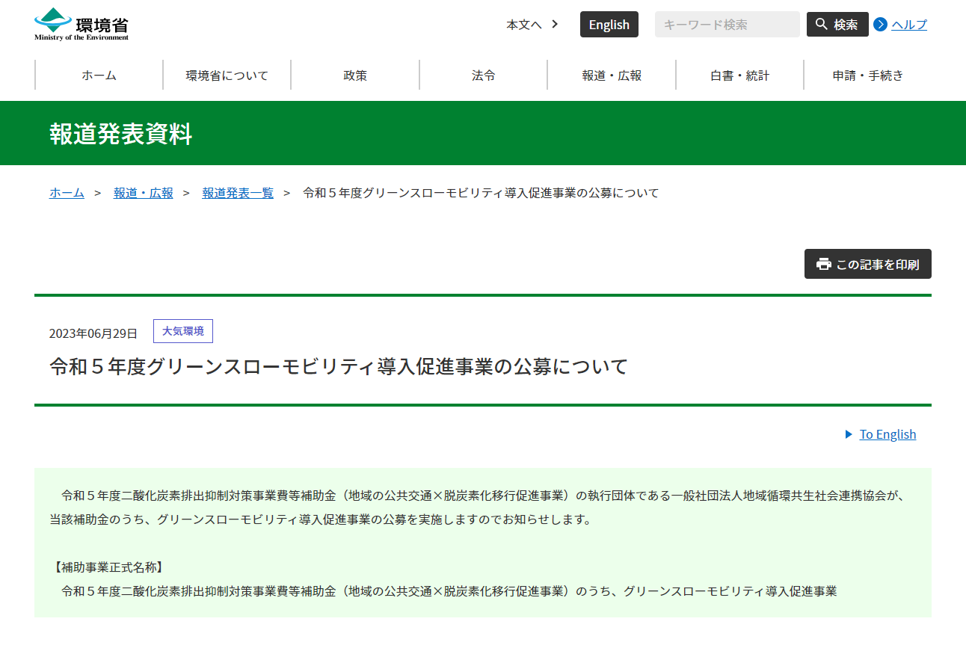Expand the 法令 navigation menu
The width and height of the screenshot is (966, 657).
click(x=483, y=75)
